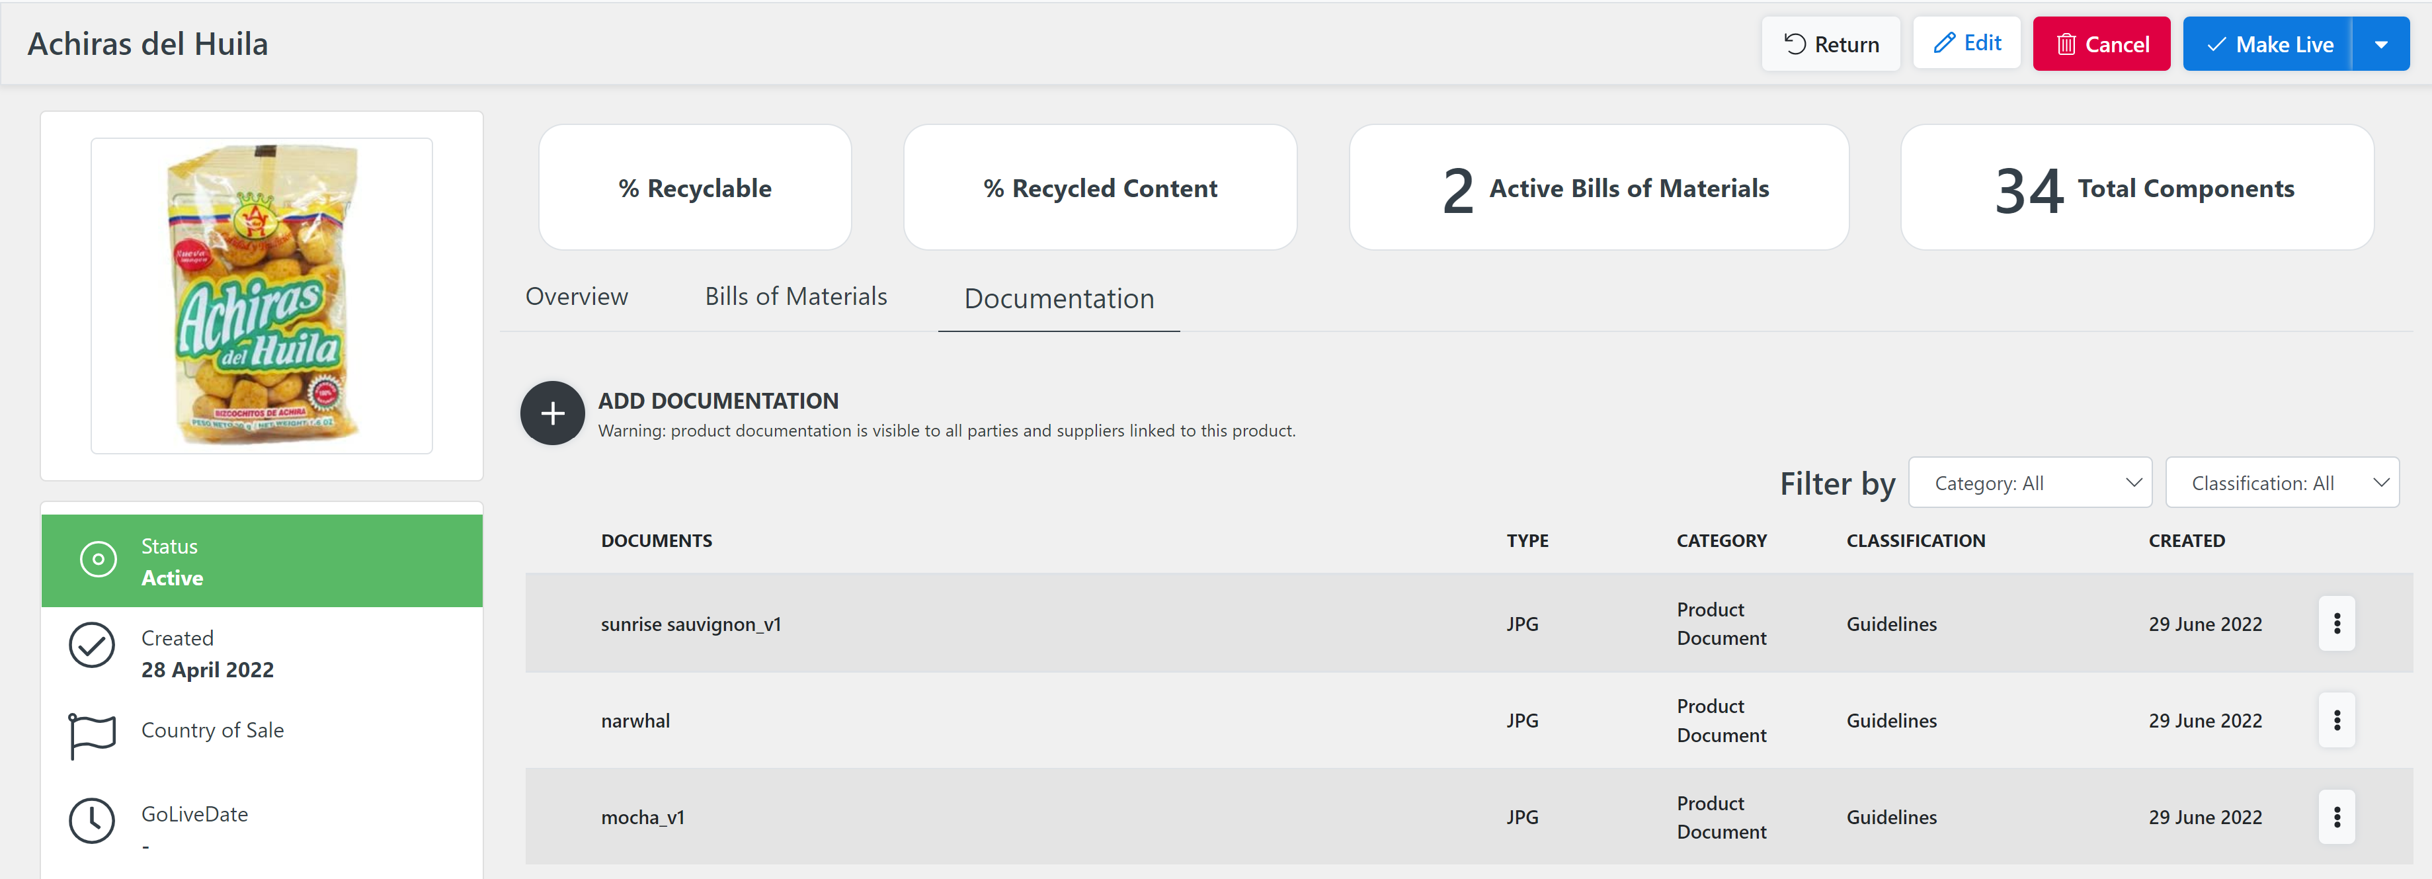Click the Achiras del Huila page title
The width and height of the screenshot is (2432, 879).
[148, 44]
